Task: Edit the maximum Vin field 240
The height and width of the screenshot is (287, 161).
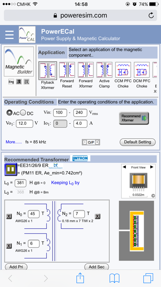Action: 80,113
